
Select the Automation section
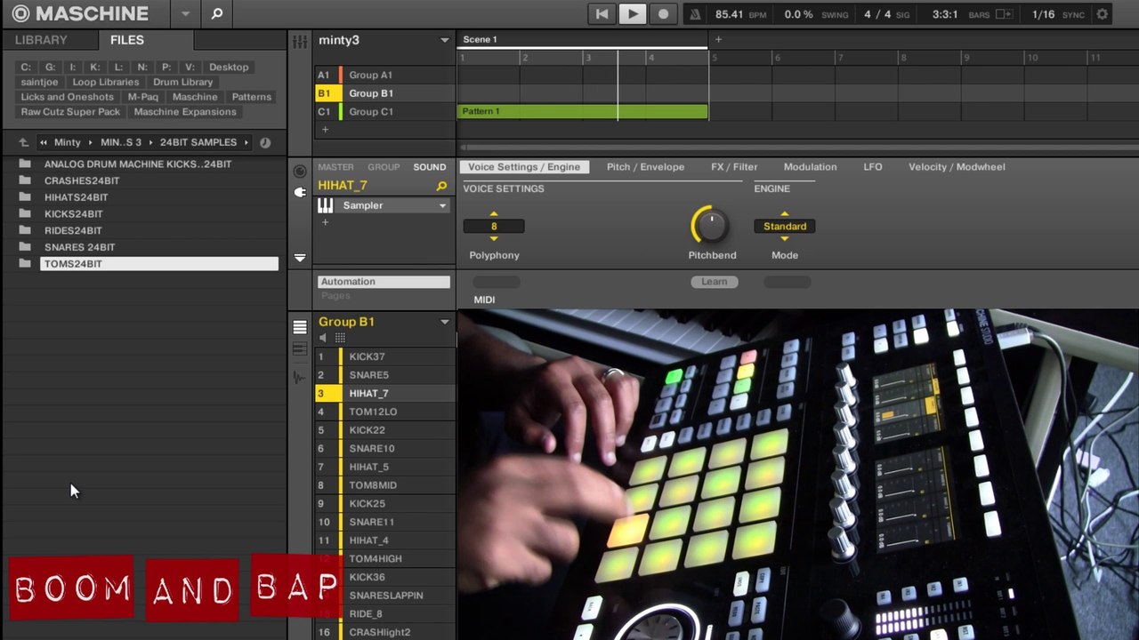384,282
